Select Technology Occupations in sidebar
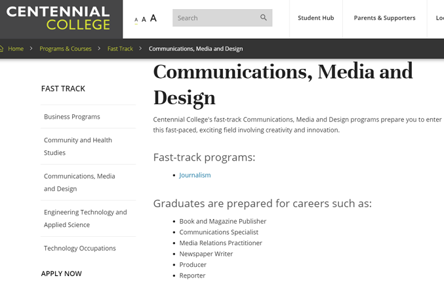This screenshot has height=282, width=444. tap(80, 249)
